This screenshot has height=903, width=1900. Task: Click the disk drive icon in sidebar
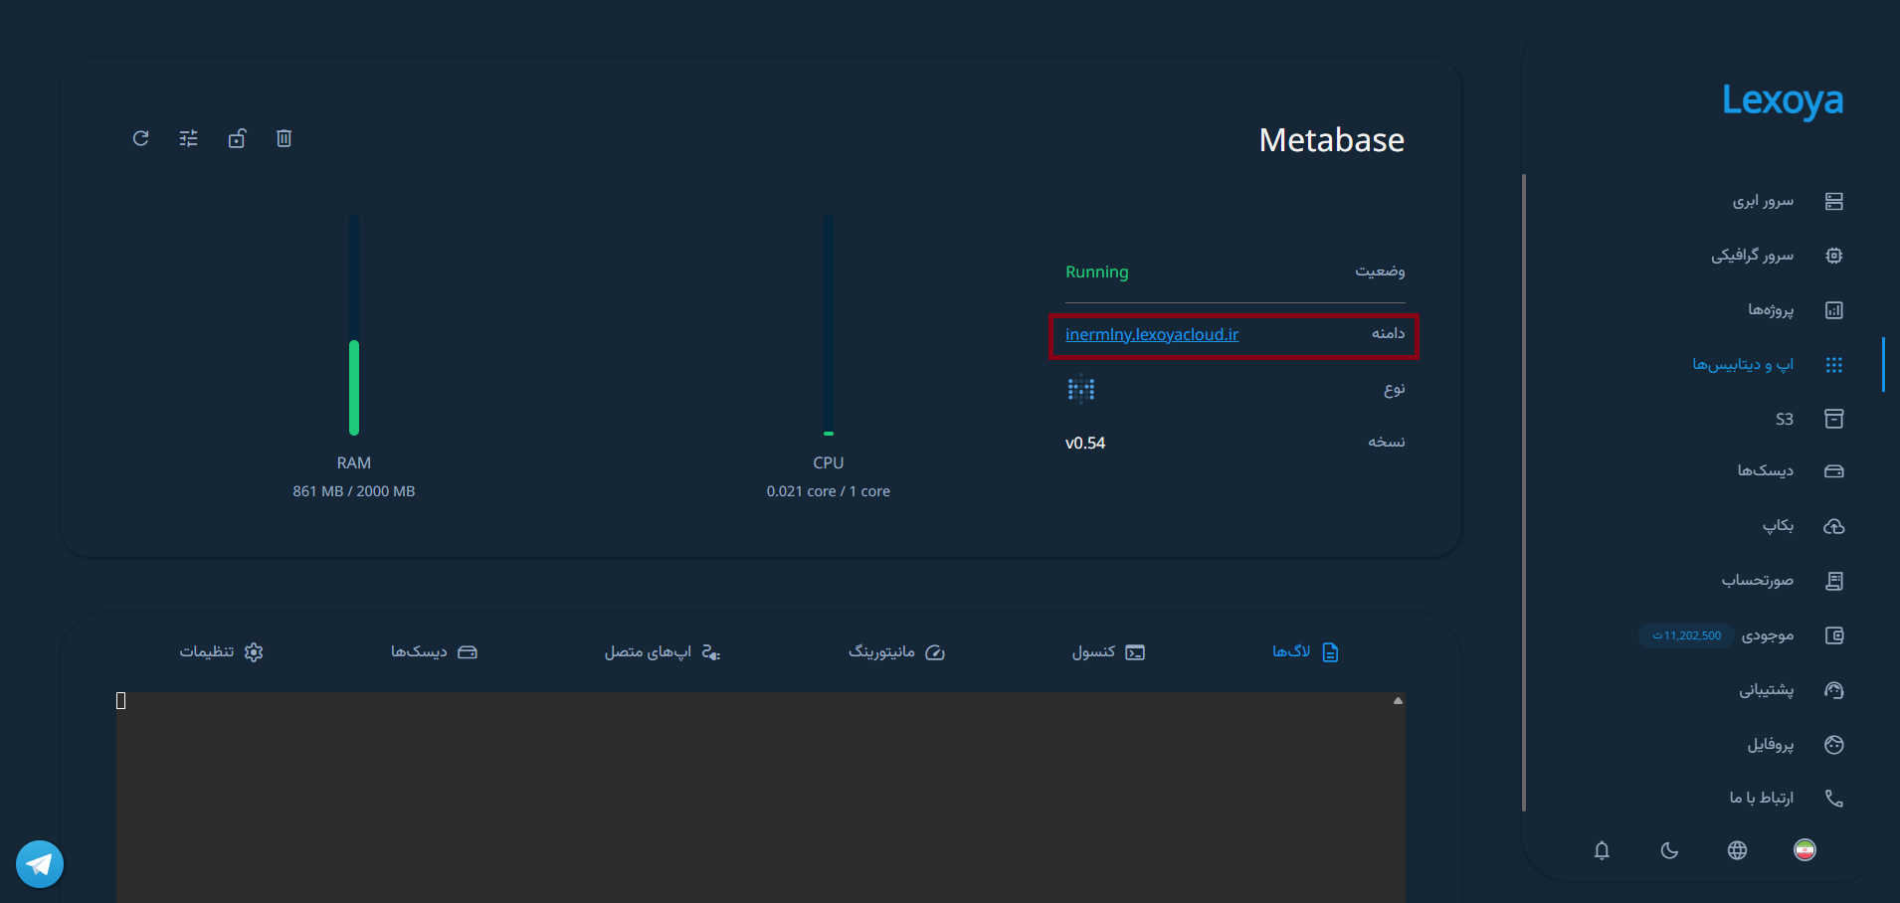[1834, 471]
